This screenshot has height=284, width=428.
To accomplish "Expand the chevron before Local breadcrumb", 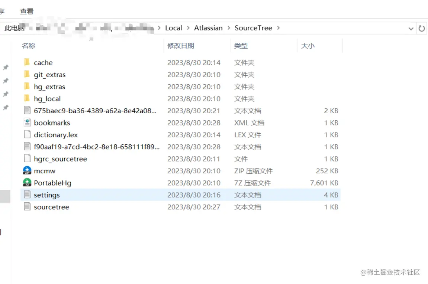I will [x=159, y=28].
